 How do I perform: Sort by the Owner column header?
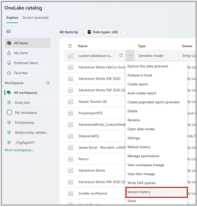pos(187,46)
